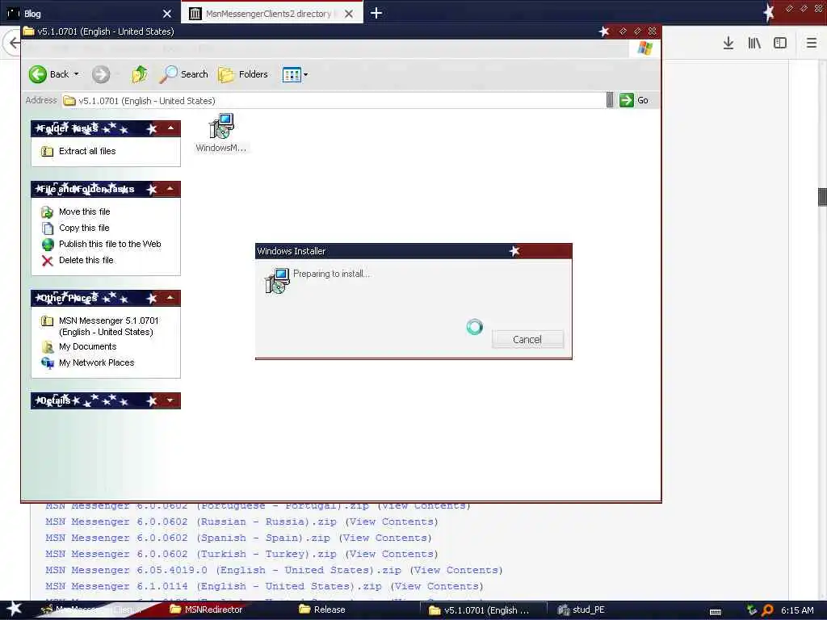
Task: Open the browser library icon
Action: (x=754, y=44)
